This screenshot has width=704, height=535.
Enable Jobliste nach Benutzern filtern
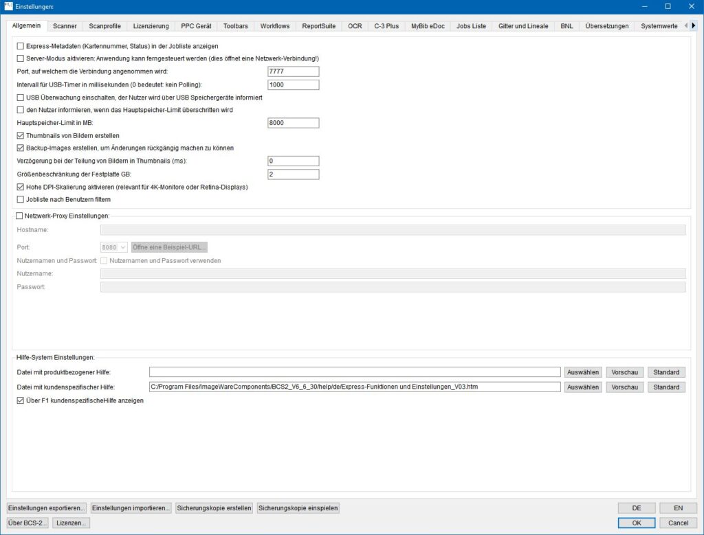click(x=20, y=200)
